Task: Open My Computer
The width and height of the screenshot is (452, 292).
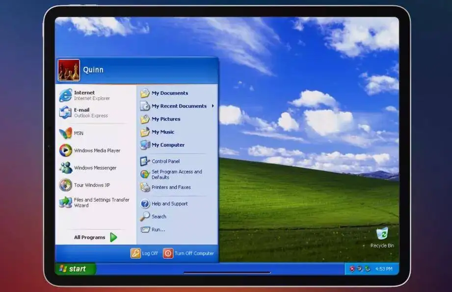Action: 167,145
